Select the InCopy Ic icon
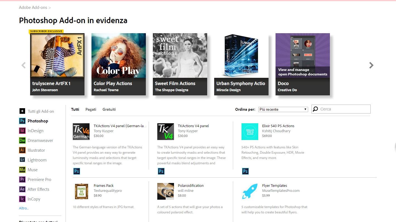Image resolution: width=396 pixels, height=222 pixels. coord(22,199)
